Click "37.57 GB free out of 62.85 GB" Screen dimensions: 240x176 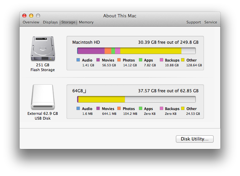168,91
